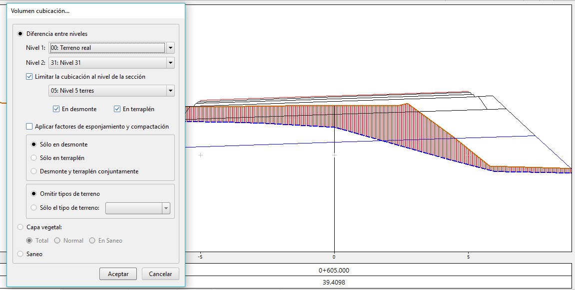Select the Sólo en desmonte option

pos(34,145)
